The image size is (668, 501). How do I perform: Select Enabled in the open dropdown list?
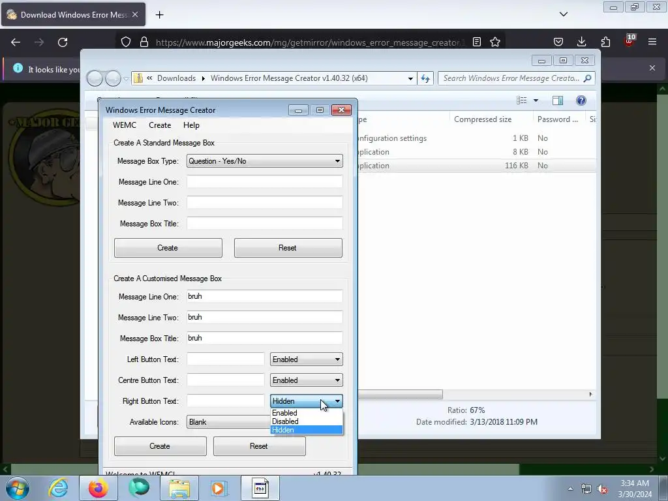(x=307, y=413)
